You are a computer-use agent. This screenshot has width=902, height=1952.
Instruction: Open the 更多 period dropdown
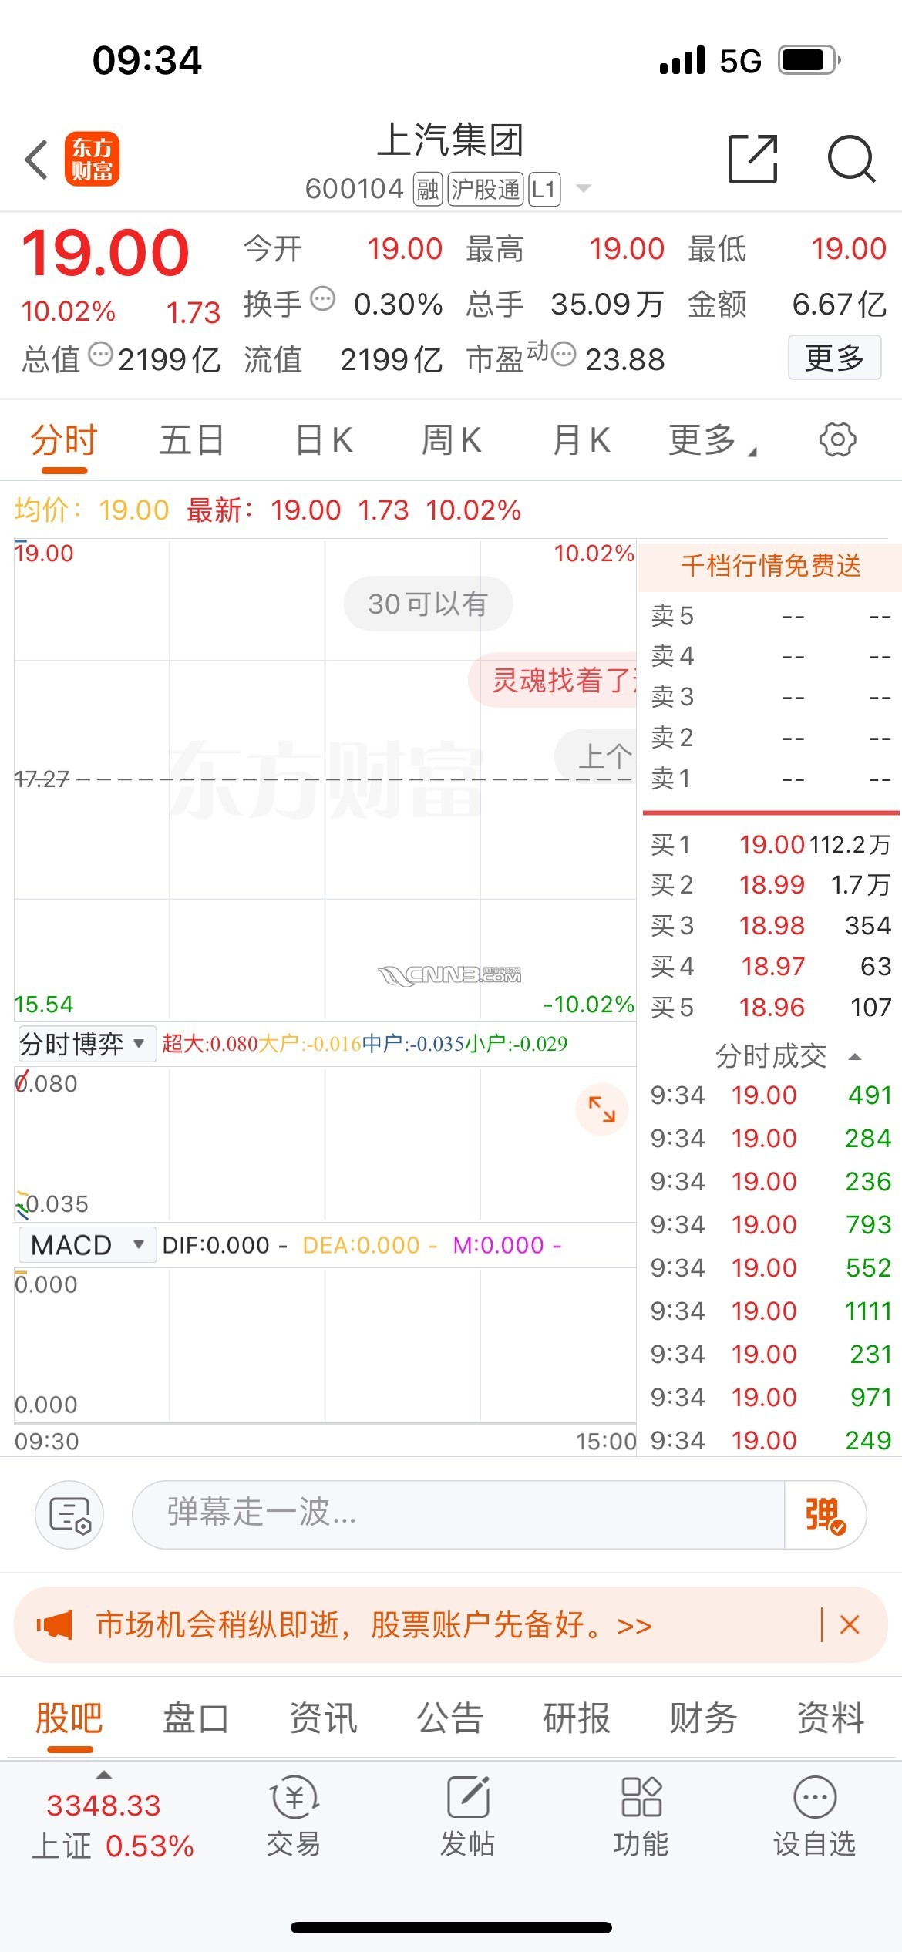[712, 440]
